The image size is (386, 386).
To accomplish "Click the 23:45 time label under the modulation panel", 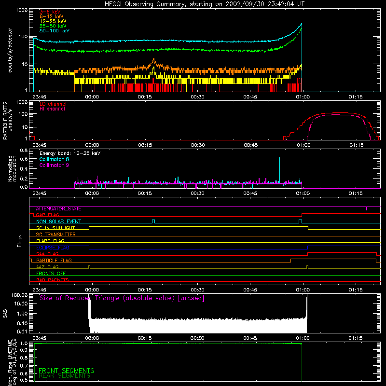I will point(39,193).
